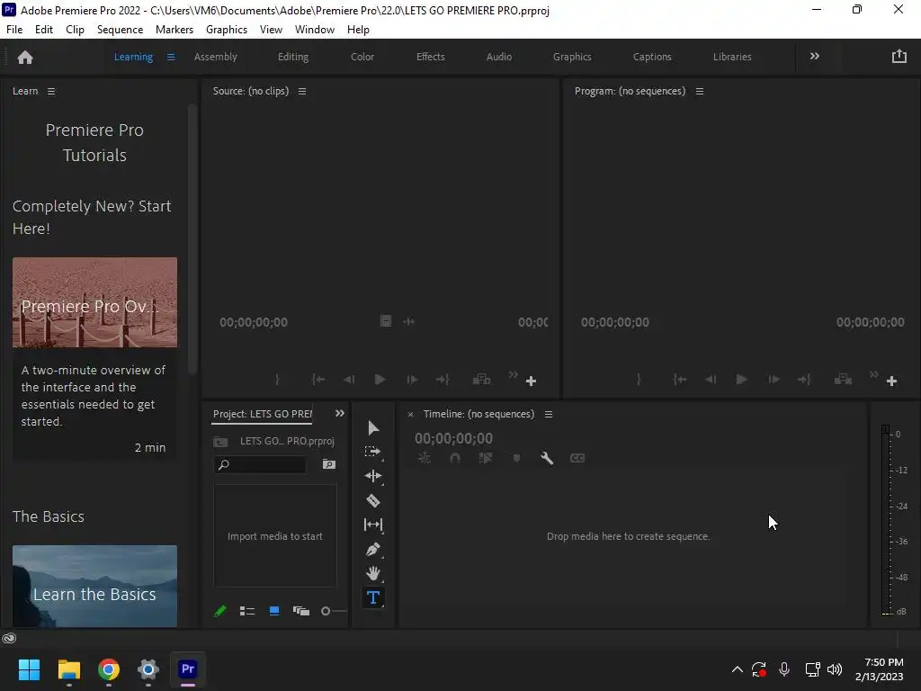Close the Timeline panel tab
Image resolution: width=921 pixels, height=691 pixels.
tap(410, 415)
